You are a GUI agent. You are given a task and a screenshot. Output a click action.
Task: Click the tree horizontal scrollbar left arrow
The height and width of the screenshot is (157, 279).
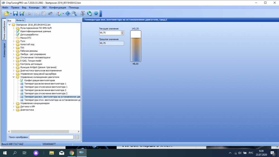pyautogui.click(x=9, y=132)
